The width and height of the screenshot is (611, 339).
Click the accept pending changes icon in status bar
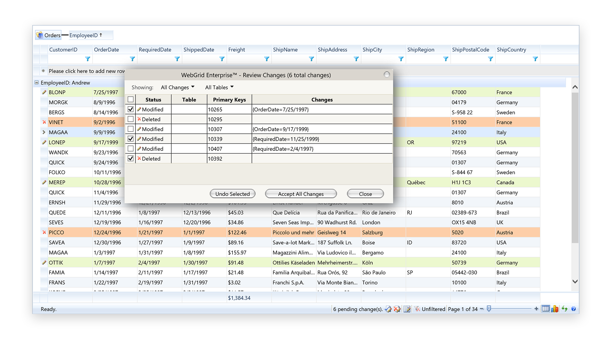(x=388, y=309)
